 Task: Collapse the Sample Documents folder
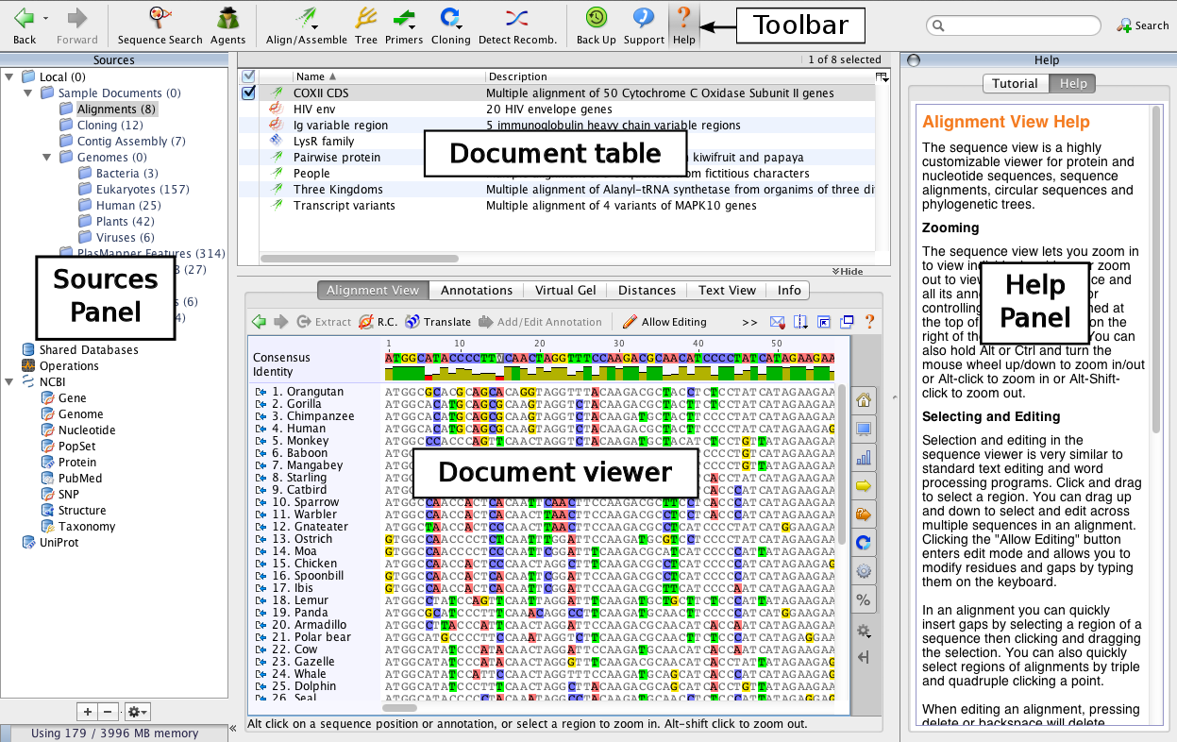pos(28,93)
